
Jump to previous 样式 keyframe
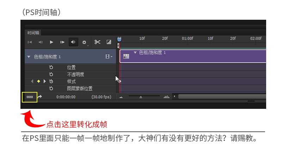coord(32,81)
